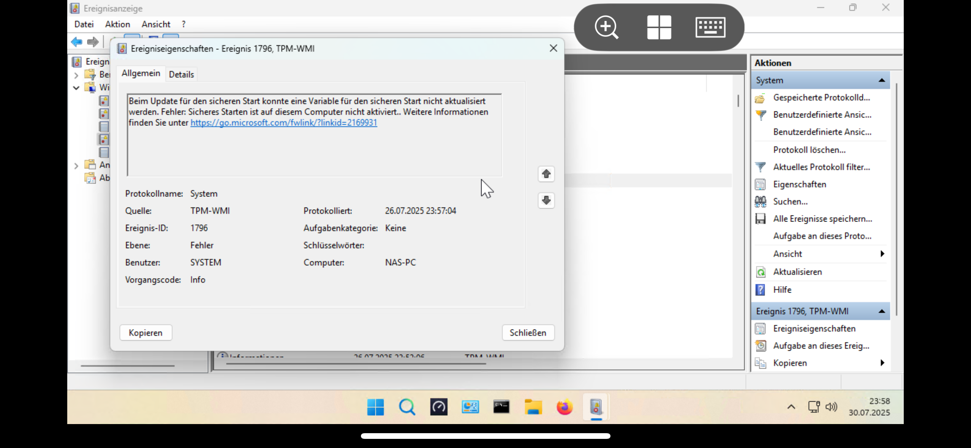Click Aktualisieren refresh action
Image resolution: width=971 pixels, height=448 pixels.
(x=797, y=272)
